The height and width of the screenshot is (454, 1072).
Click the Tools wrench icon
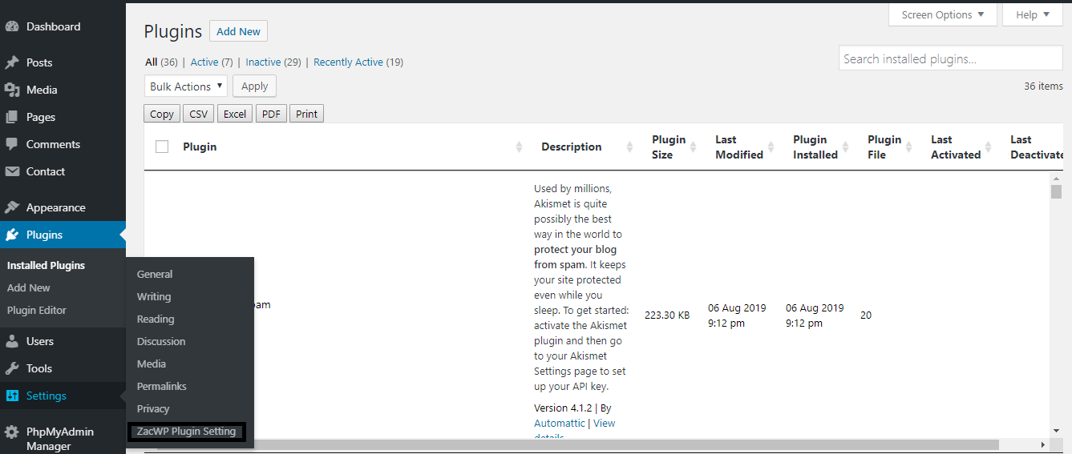pyautogui.click(x=12, y=368)
